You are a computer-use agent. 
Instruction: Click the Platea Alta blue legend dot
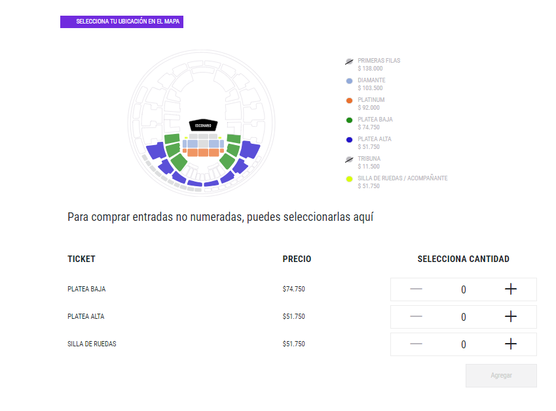349,140
